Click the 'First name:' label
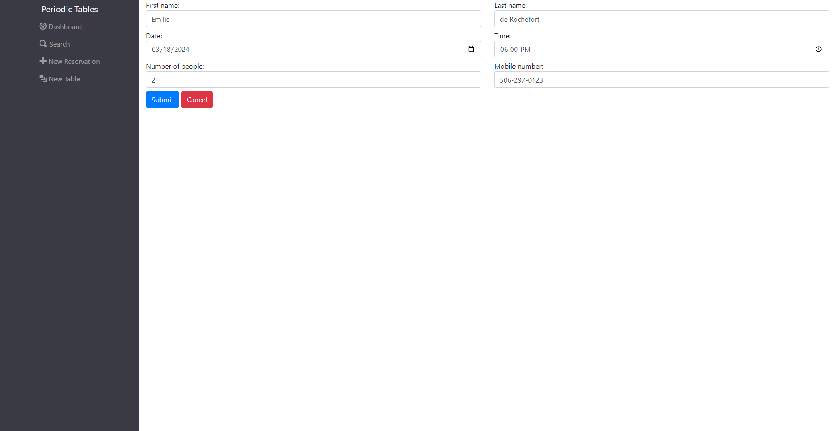 click(x=162, y=6)
